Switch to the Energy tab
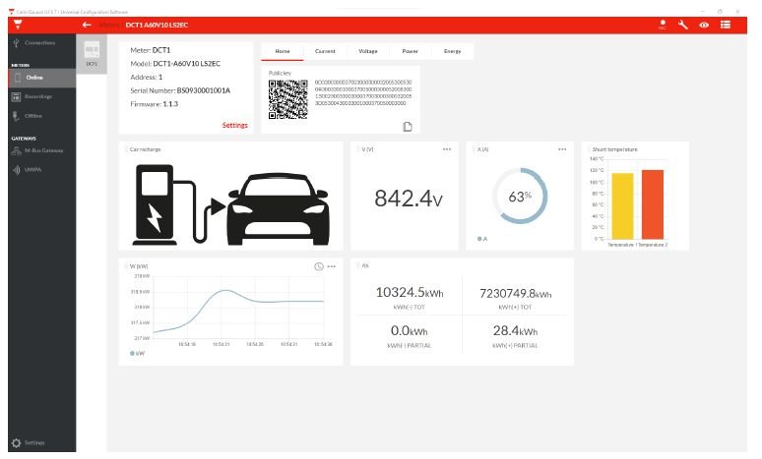This screenshot has height=459, width=762. [x=452, y=50]
